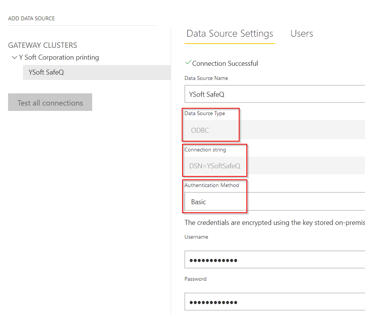Open the Data Source Settings tab

230,34
